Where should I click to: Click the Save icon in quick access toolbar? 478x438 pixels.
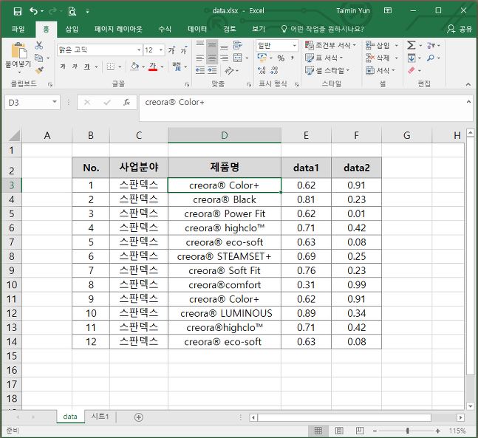pyautogui.click(x=18, y=11)
